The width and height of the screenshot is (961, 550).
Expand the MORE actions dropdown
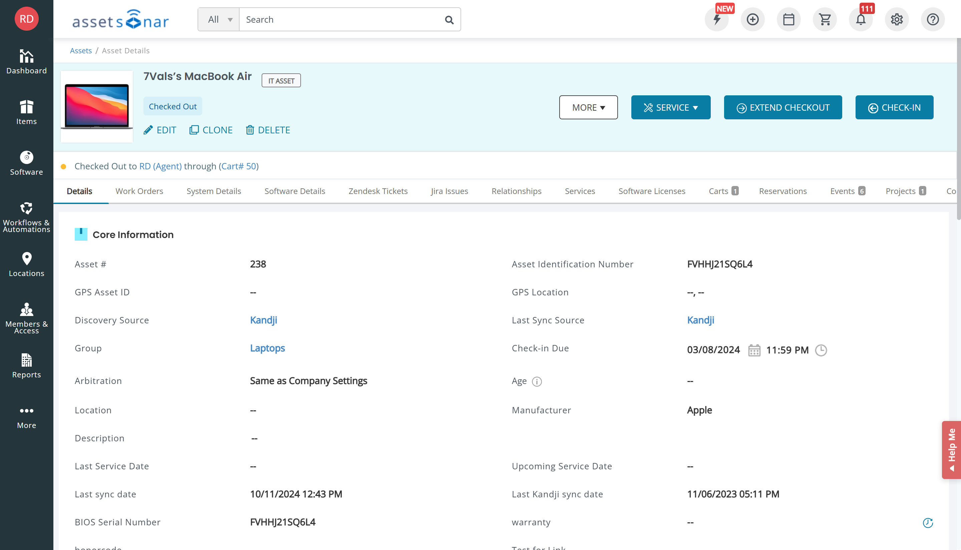[x=588, y=107]
